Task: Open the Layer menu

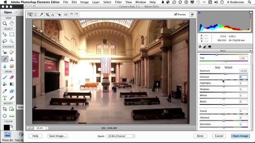Action: pyautogui.click(x=96, y=2)
